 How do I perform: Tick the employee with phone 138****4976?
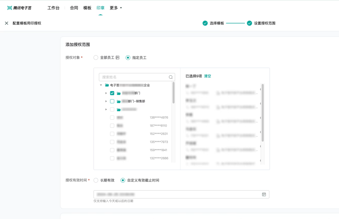[112, 118]
